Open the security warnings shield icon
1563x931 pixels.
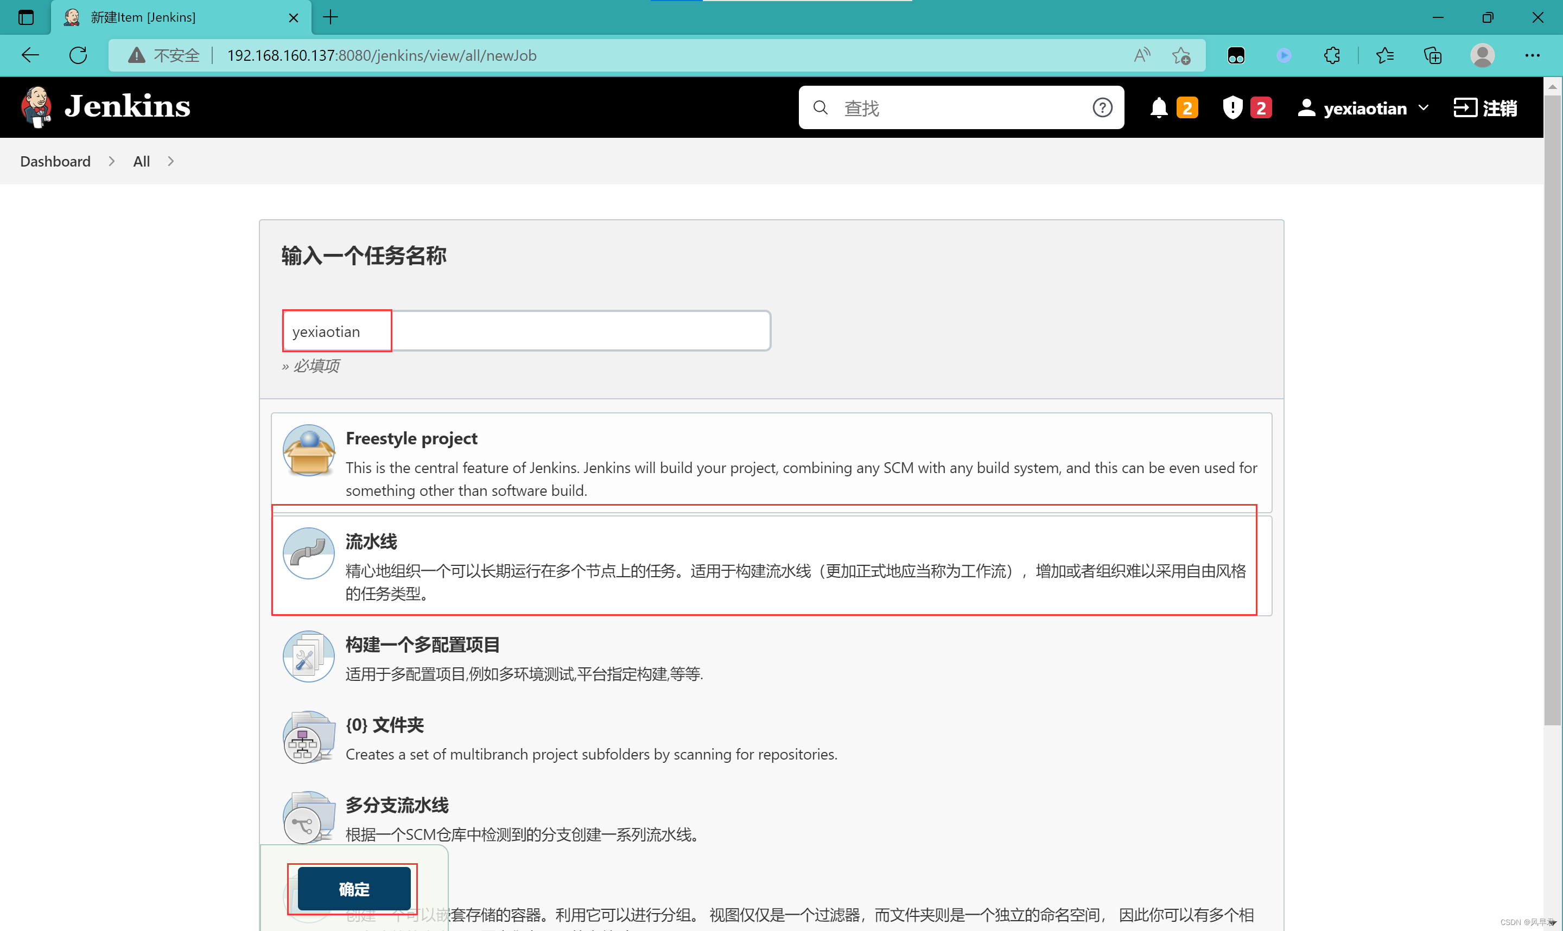pyautogui.click(x=1232, y=108)
